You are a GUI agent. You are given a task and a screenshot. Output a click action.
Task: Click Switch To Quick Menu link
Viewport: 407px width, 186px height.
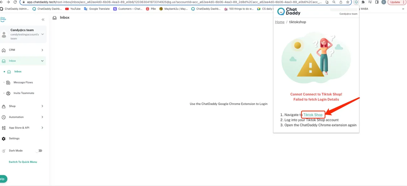tap(23, 162)
